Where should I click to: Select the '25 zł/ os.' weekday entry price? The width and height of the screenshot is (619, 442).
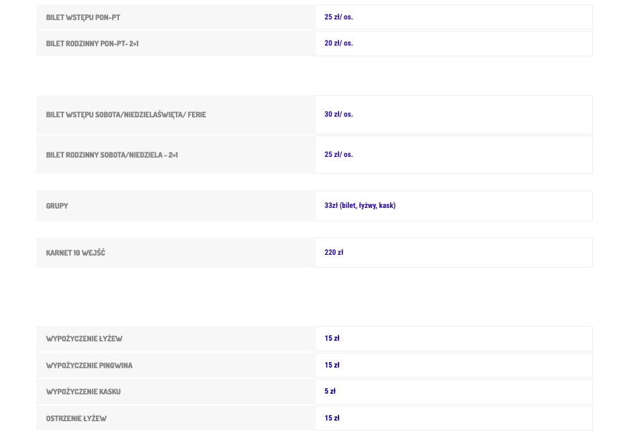click(338, 17)
